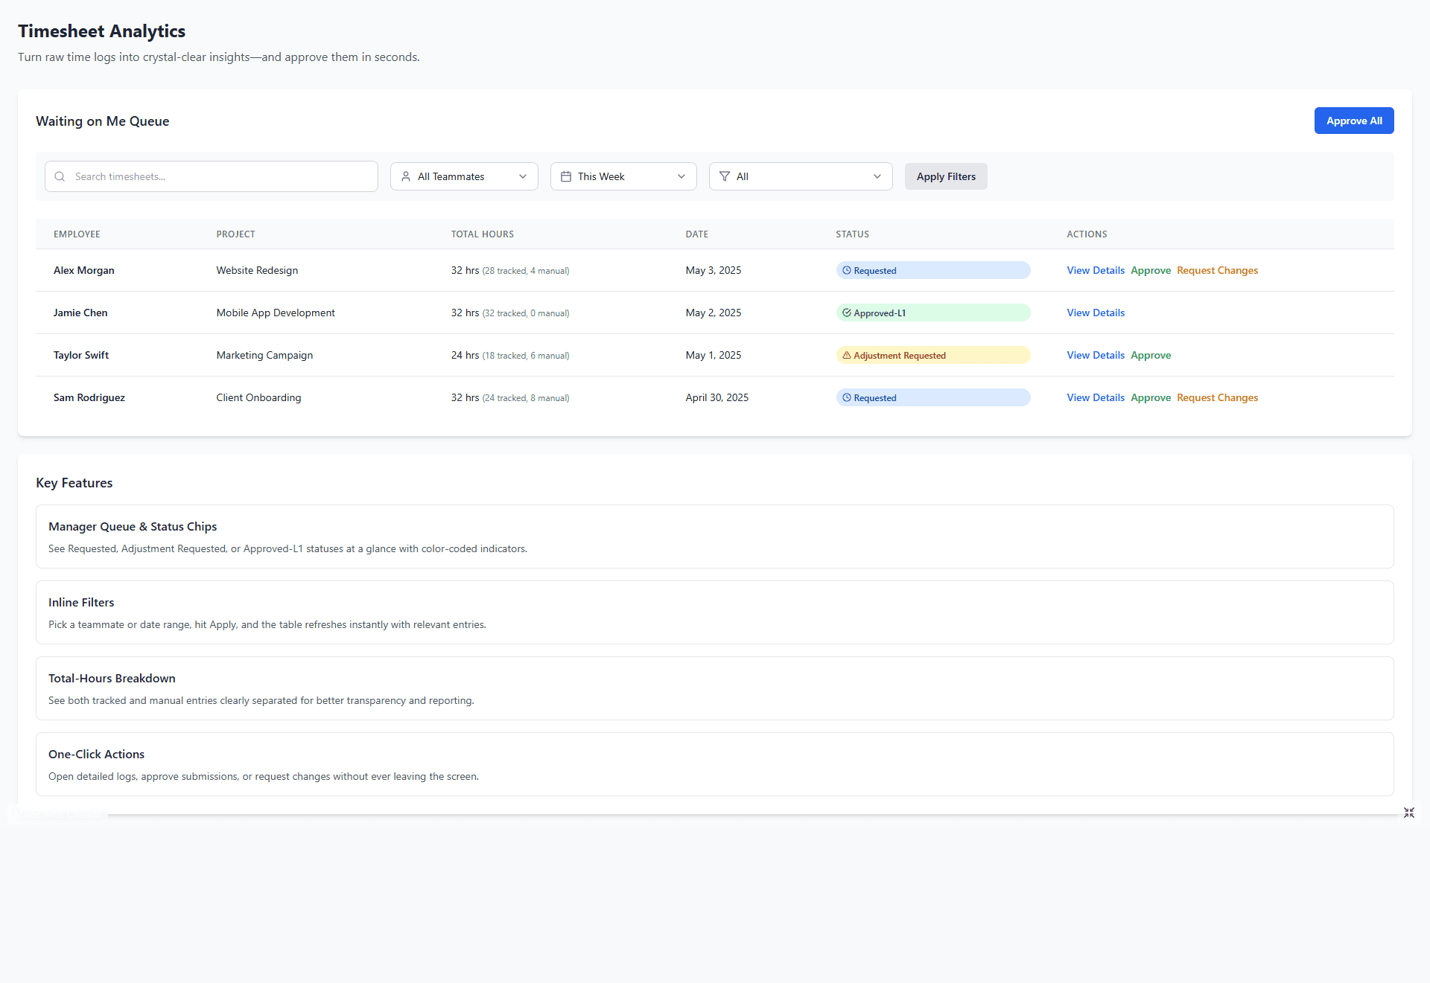Expand teammates dropdown chevron arrow
Viewport: 1430px width, 983px height.
pos(523,176)
